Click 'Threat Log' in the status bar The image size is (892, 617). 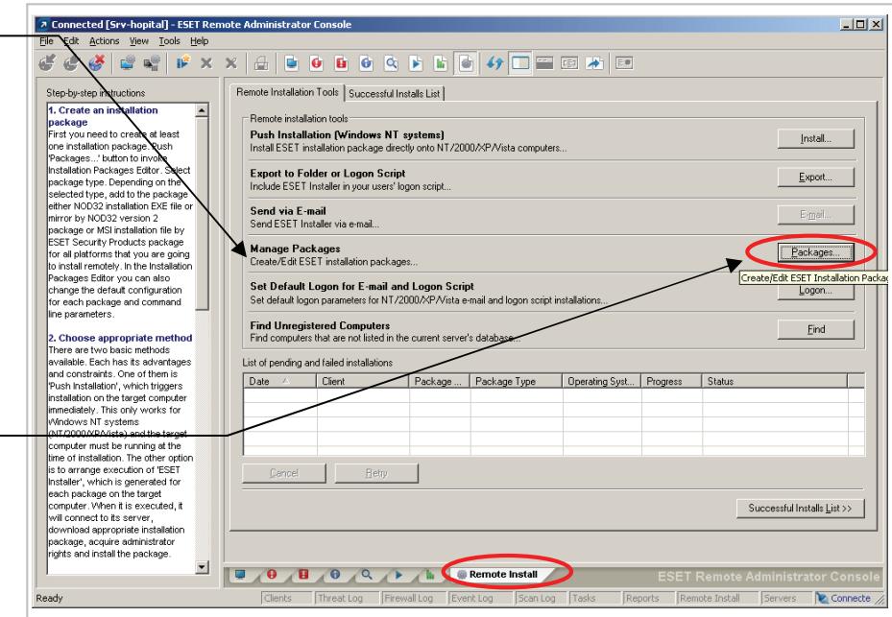[x=340, y=598]
